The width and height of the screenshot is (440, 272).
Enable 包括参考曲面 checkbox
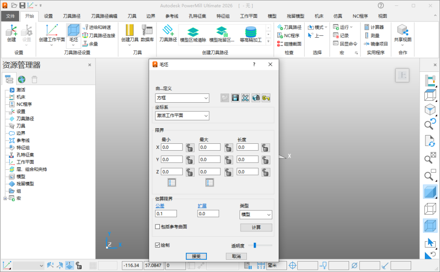coord(157,227)
